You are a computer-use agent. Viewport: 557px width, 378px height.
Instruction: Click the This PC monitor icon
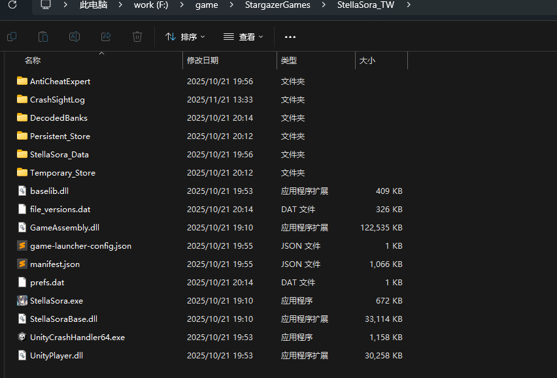click(x=46, y=5)
